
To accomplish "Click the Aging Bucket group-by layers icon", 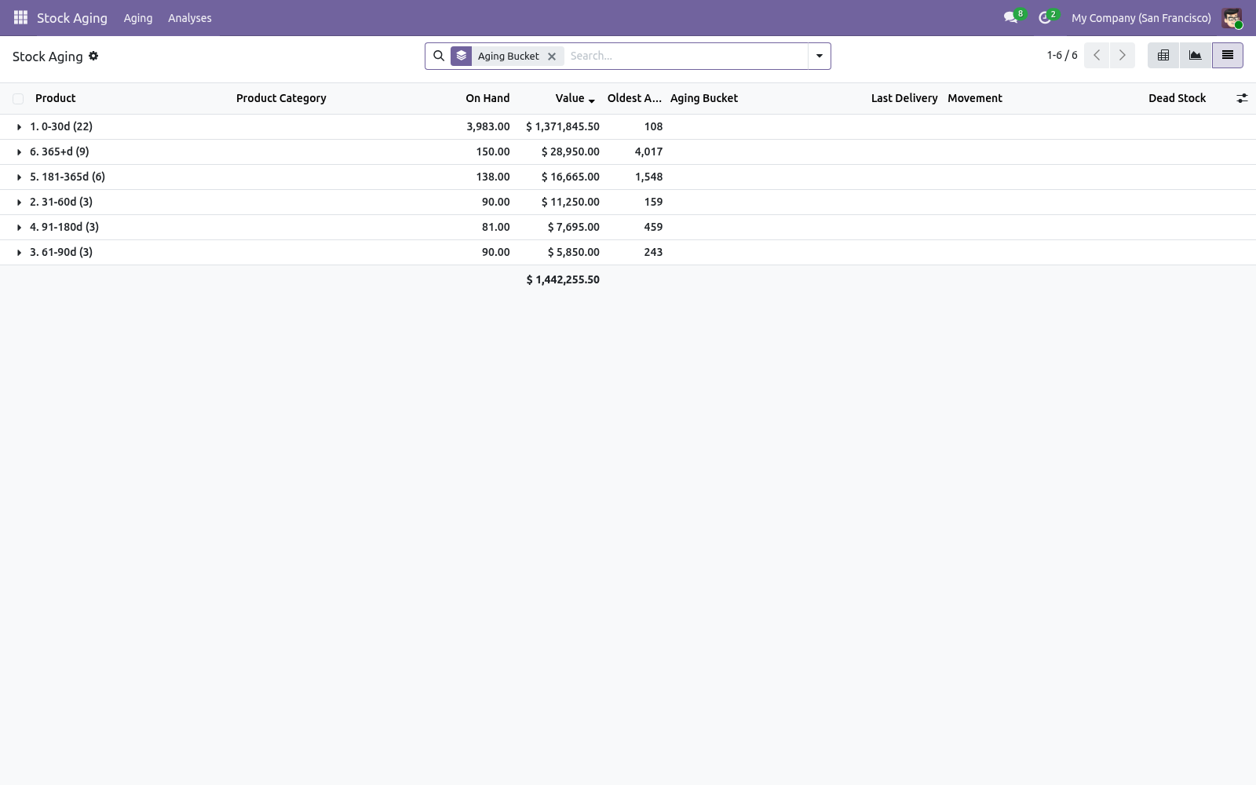I will point(462,56).
